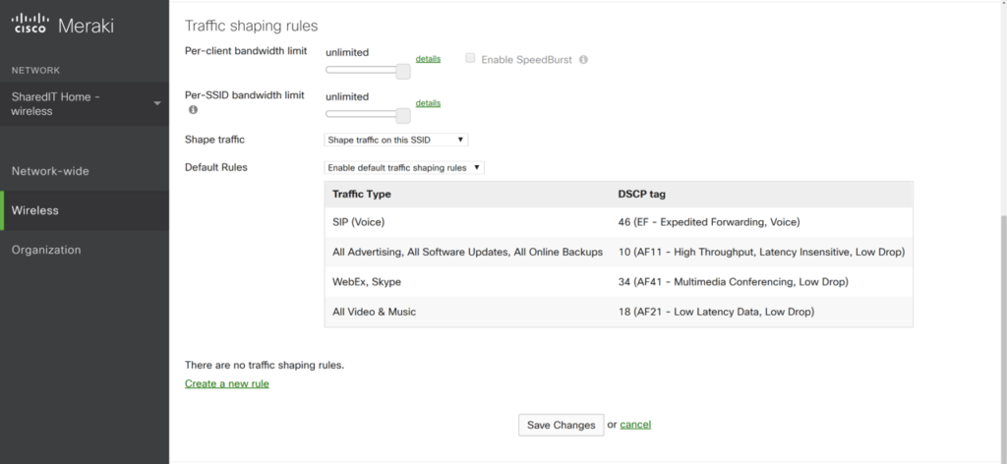Open the Default Rules dropdown
Screen dimensions: 1007x464
tap(404, 168)
